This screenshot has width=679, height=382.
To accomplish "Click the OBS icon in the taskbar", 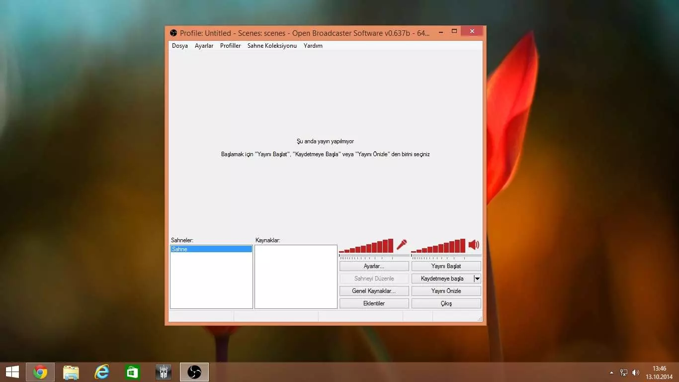I will (194, 372).
